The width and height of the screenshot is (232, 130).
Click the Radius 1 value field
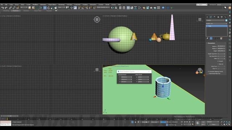pyautogui.click(x=221, y=46)
